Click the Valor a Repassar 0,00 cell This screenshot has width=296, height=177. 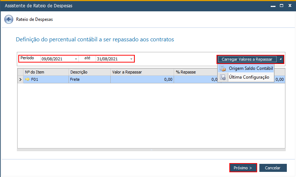pos(142,79)
